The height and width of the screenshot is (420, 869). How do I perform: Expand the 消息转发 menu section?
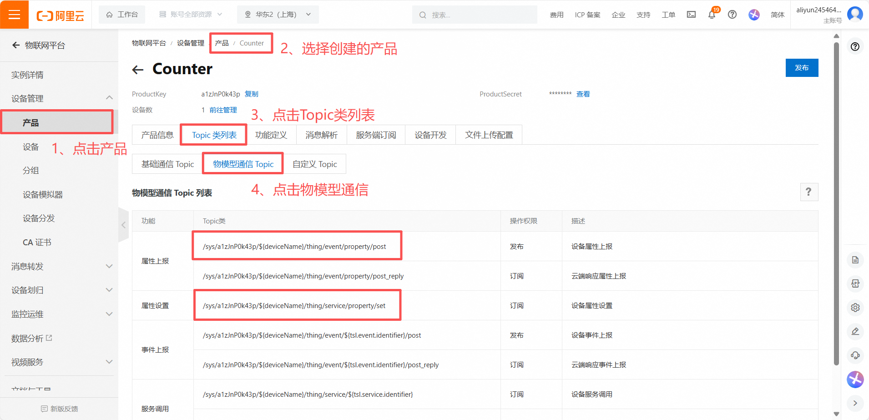[109, 266]
